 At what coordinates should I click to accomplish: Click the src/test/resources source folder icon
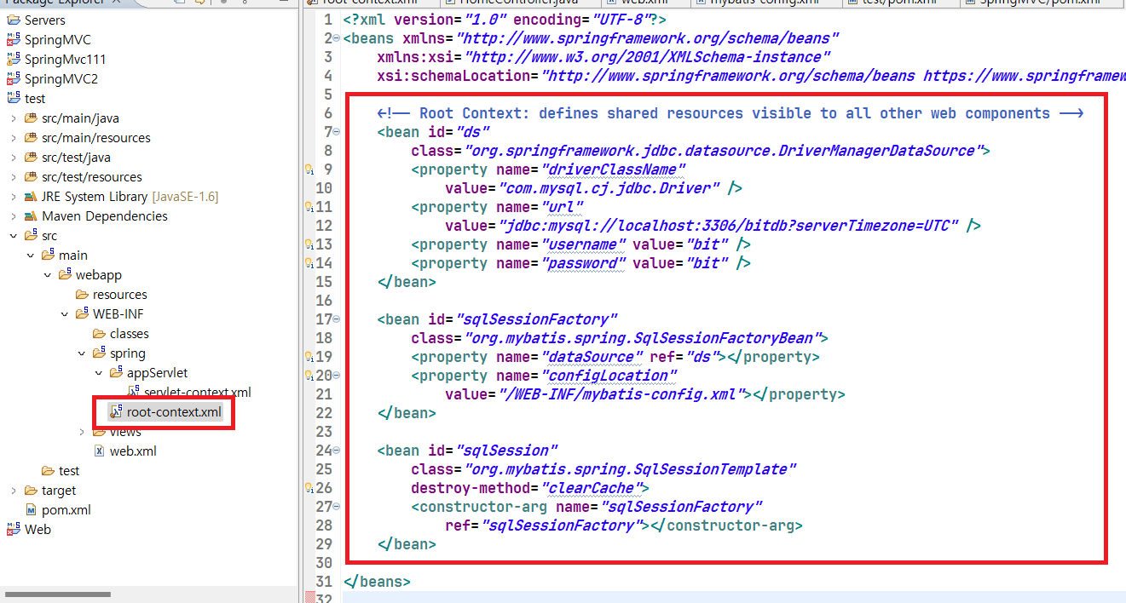[x=32, y=176]
